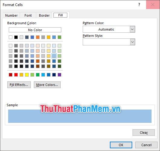Pick the lightest peach tint swatch
This screenshot has height=151, width=160.
(x=38, y=46)
